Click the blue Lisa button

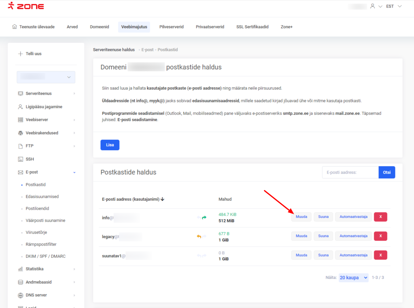coord(110,145)
